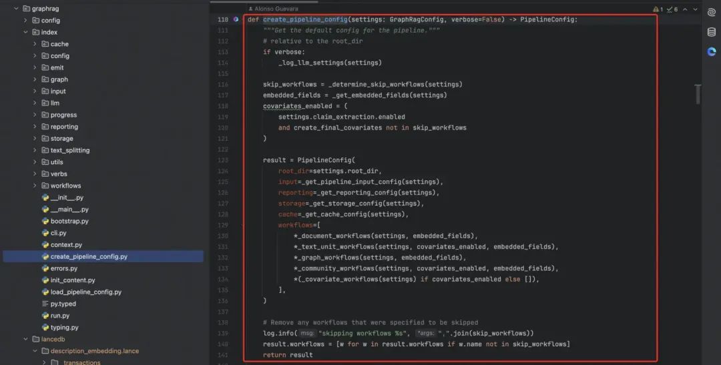Open run.py from the file tree
Screen dimensions: 721x365
pos(60,316)
